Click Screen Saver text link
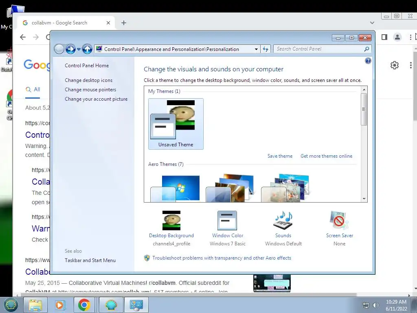 (340, 236)
